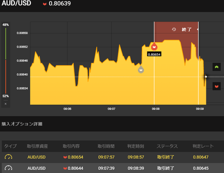The height and width of the screenshot is (173, 224).
Task: Click the ステータス column header
Action: click(167, 146)
